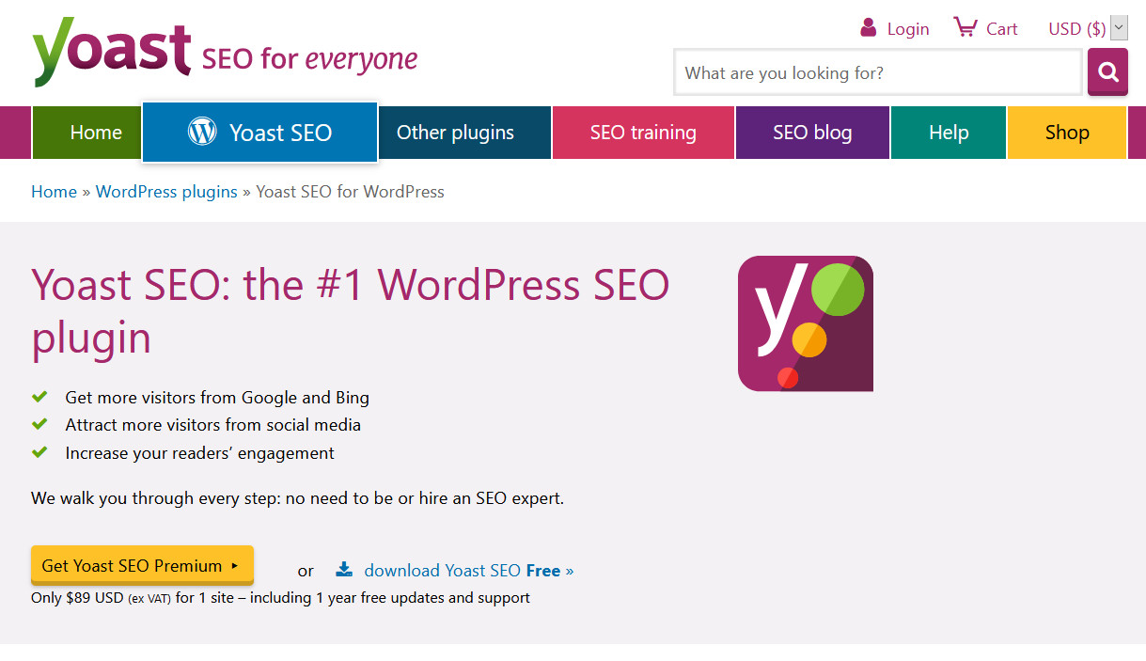Go to the SEO training tab
Image resolution: width=1146 pixels, height=661 pixels.
point(643,133)
